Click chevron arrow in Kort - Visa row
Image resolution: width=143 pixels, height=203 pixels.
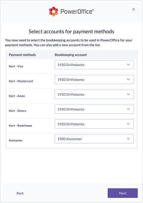[x=128, y=64]
